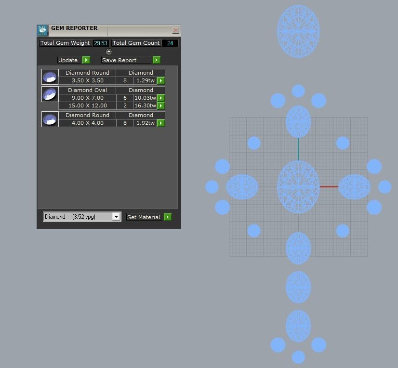Select the 4.00 X 4.00 size cell

coord(87,123)
